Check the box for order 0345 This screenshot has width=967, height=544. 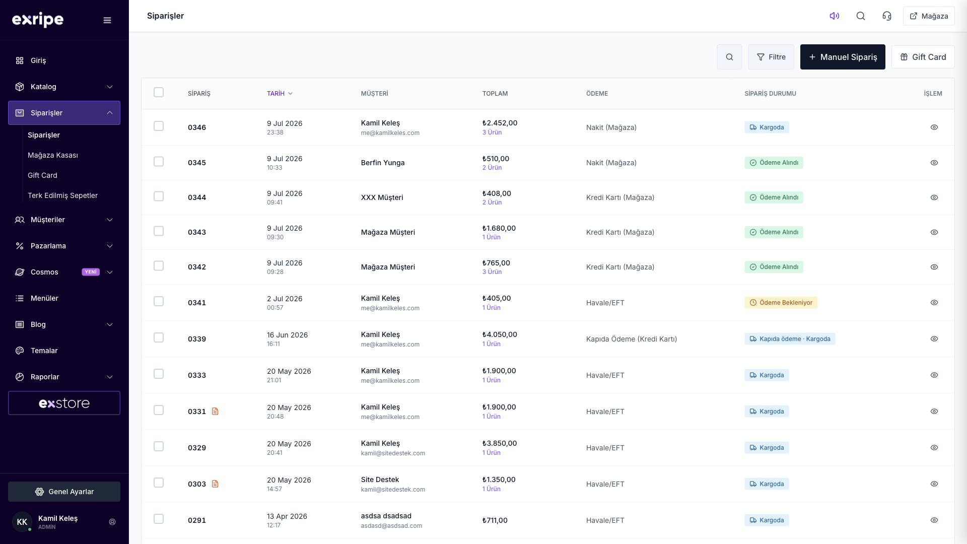pos(159,162)
